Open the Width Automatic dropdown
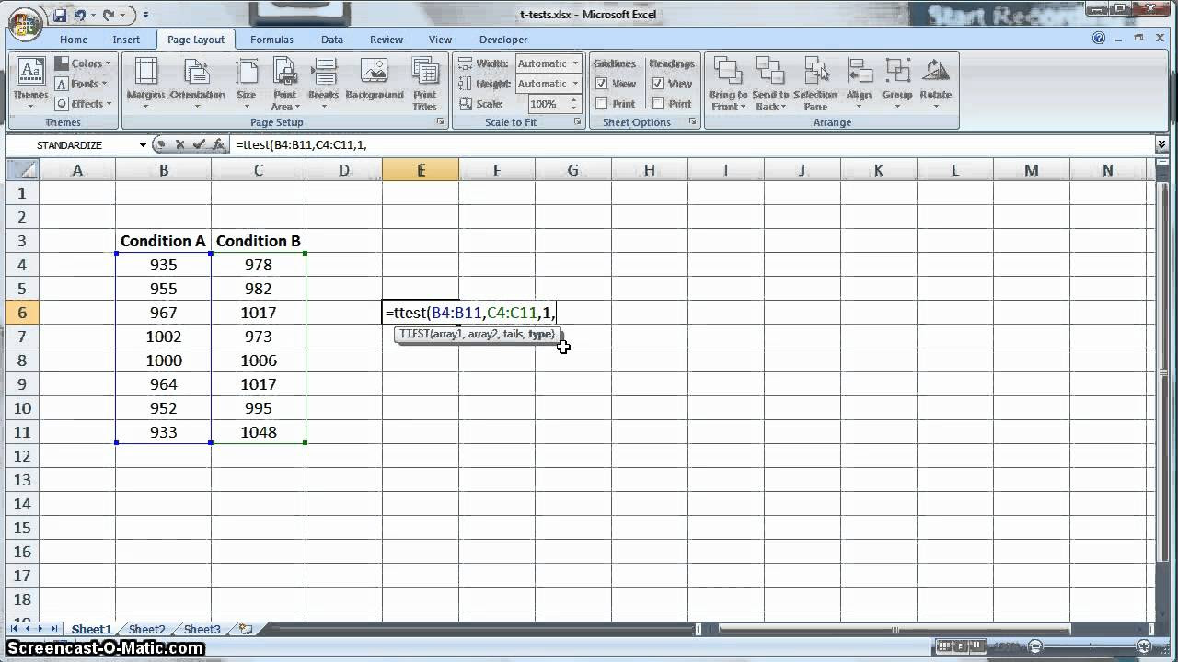The height and width of the screenshot is (662, 1178). pos(576,63)
